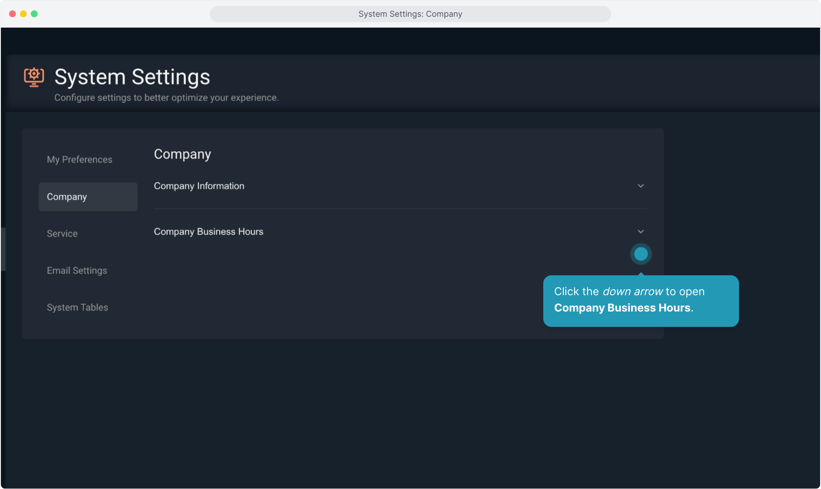The width and height of the screenshot is (821, 489).
Task: Switch to System Tables section
Action: point(77,307)
